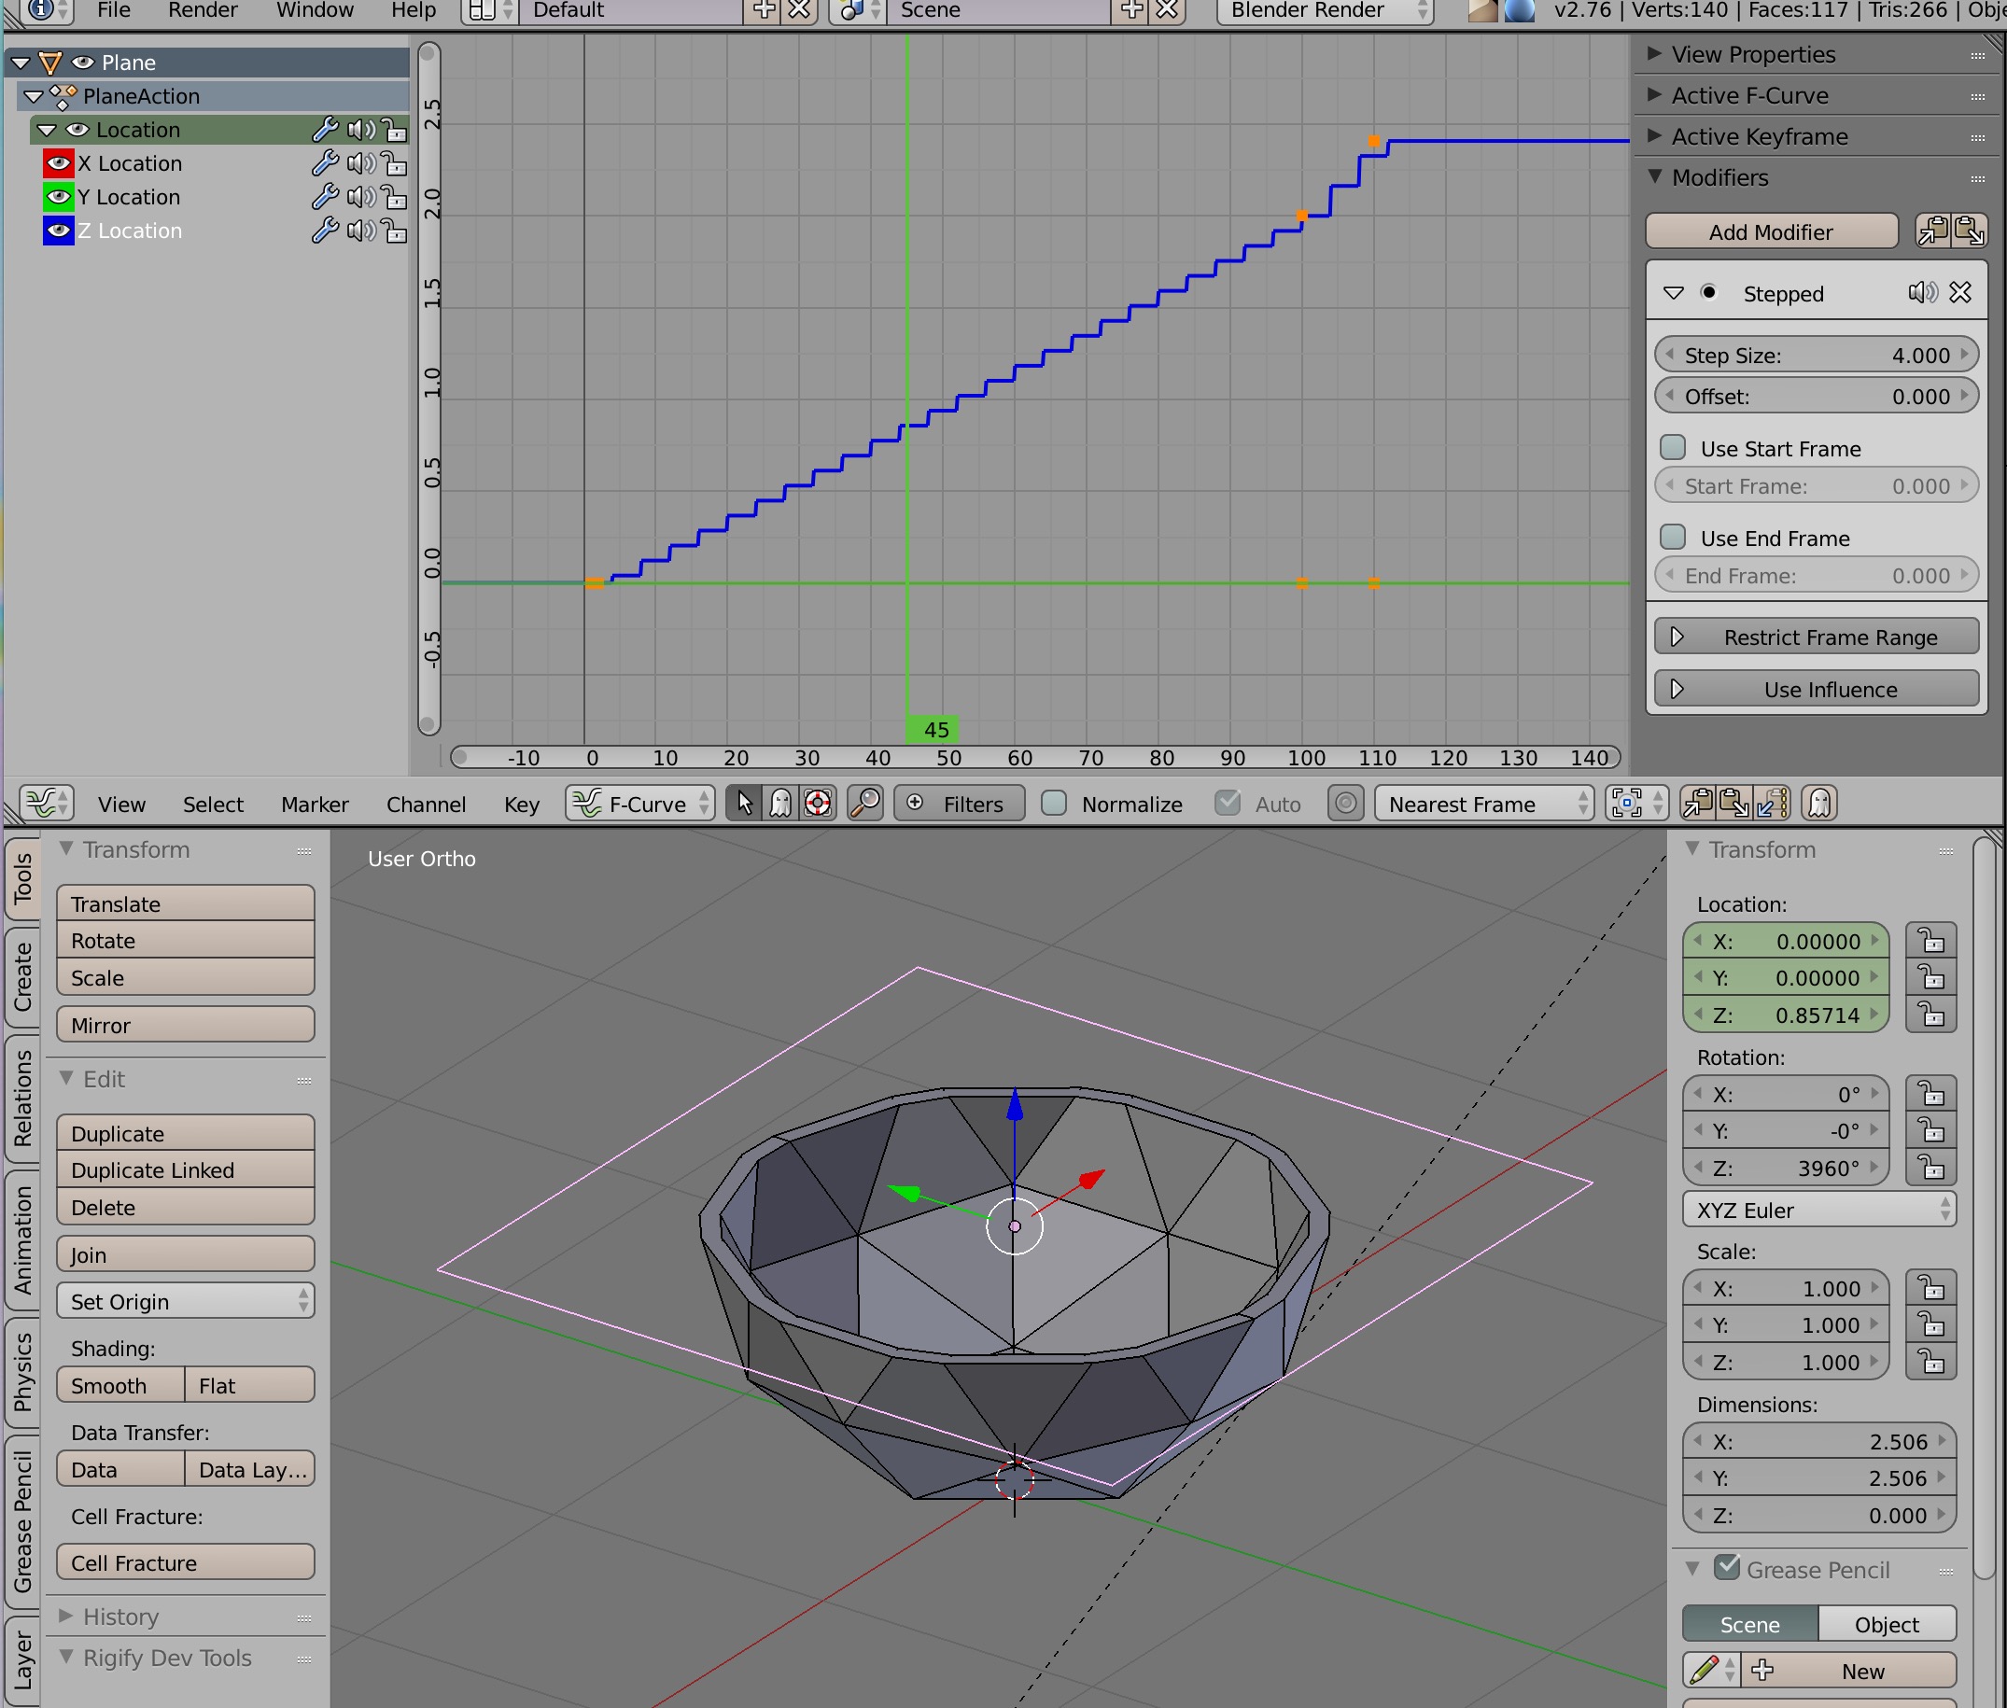
Task: Click the mouse cursor arrow icon in the graph header
Action: tap(744, 804)
